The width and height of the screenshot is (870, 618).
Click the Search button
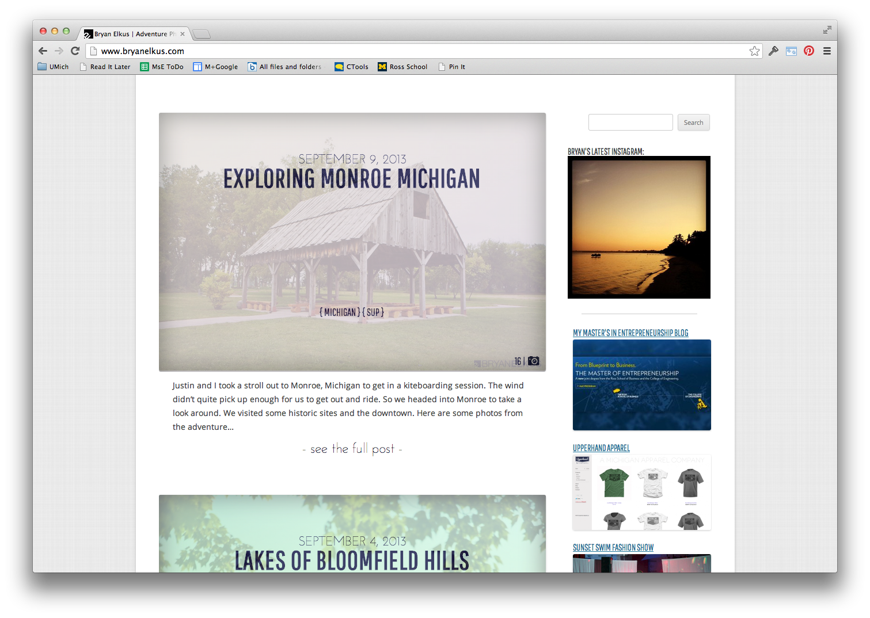pyautogui.click(x=693, y=123)
